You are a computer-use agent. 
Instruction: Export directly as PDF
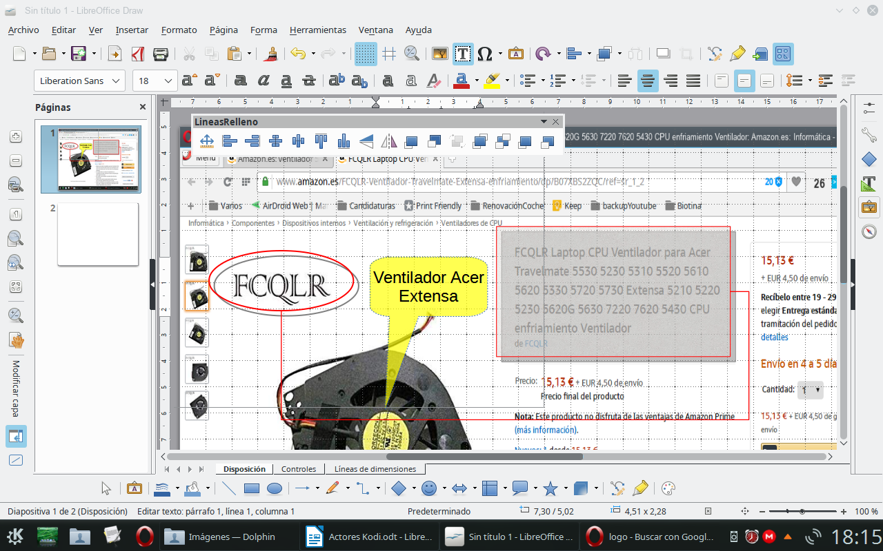[137, 54]
